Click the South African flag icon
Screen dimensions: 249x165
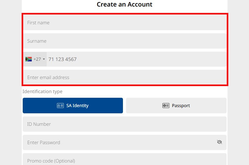click(29, 59)
